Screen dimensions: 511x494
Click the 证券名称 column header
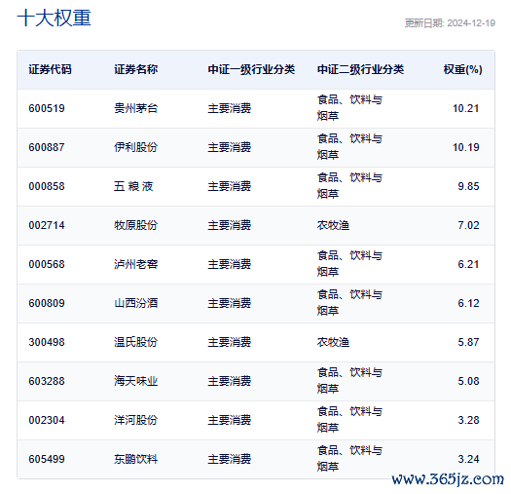point(136,69)
